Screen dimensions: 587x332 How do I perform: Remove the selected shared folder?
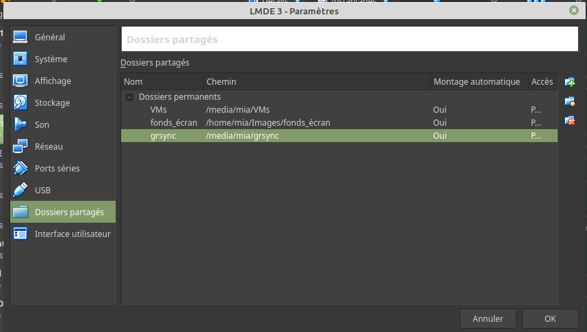coord(570,121)
